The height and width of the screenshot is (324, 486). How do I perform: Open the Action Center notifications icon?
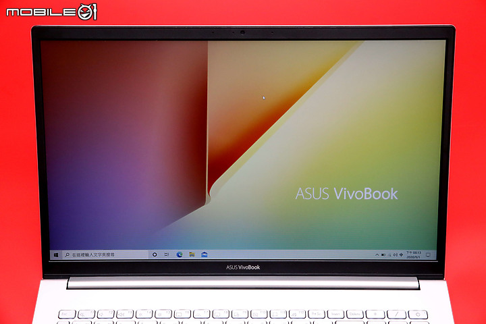[x=428, y=255]
